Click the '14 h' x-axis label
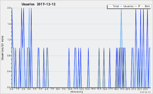This screenshot has height=94, width=153. coord(93,89)
